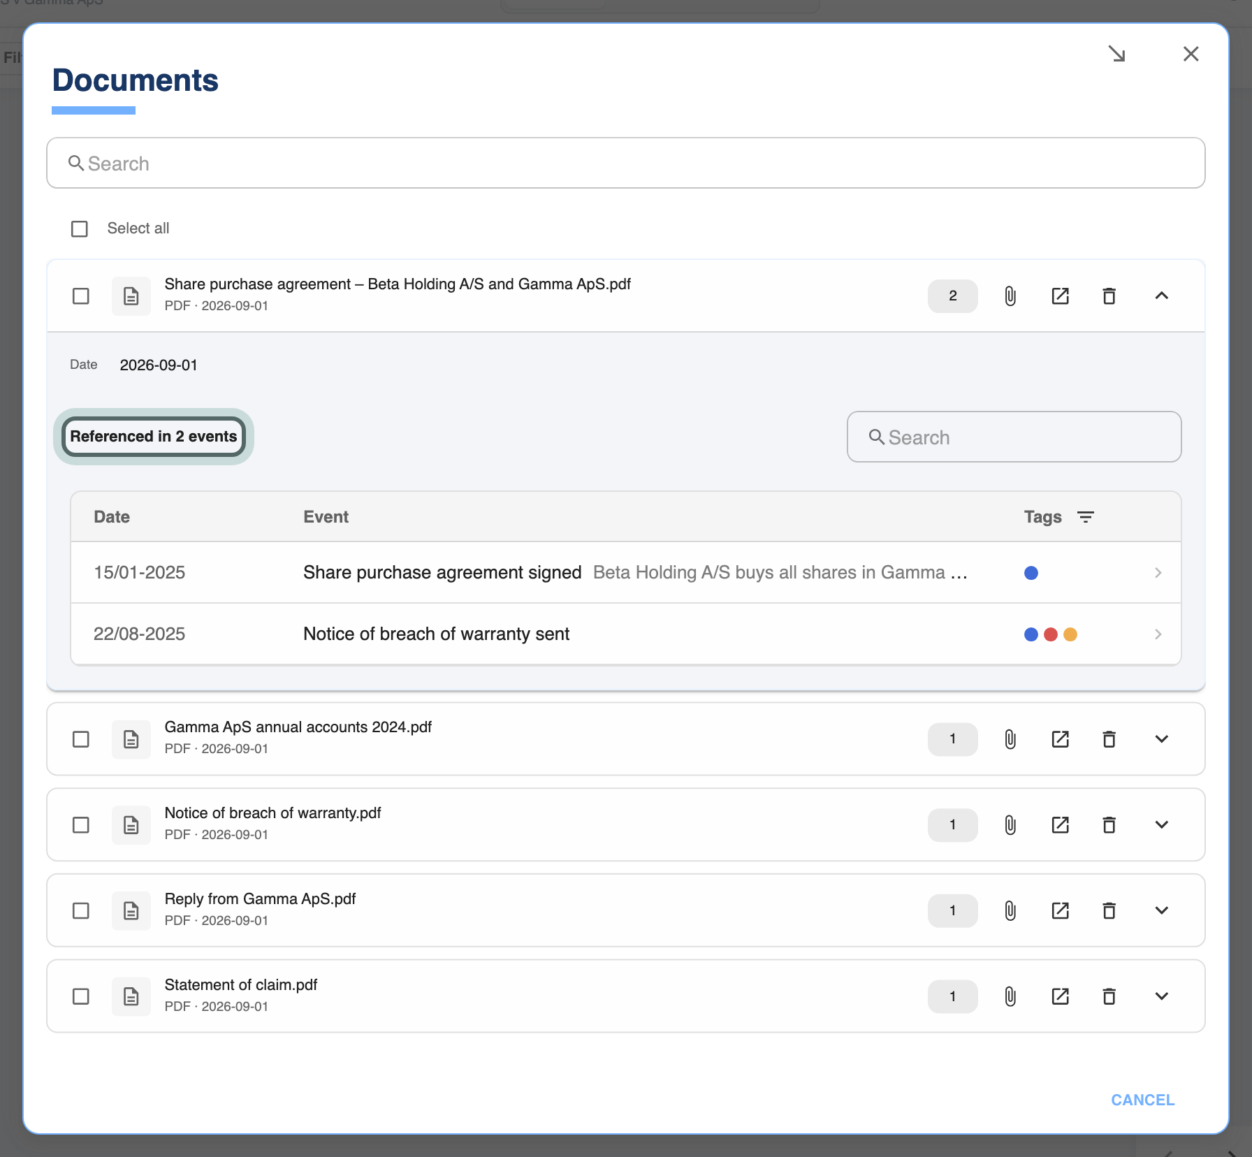1252x1157 pixels.
Task: Expand Notice of breach of warranty.pdf row
Action: (1161, 825)
